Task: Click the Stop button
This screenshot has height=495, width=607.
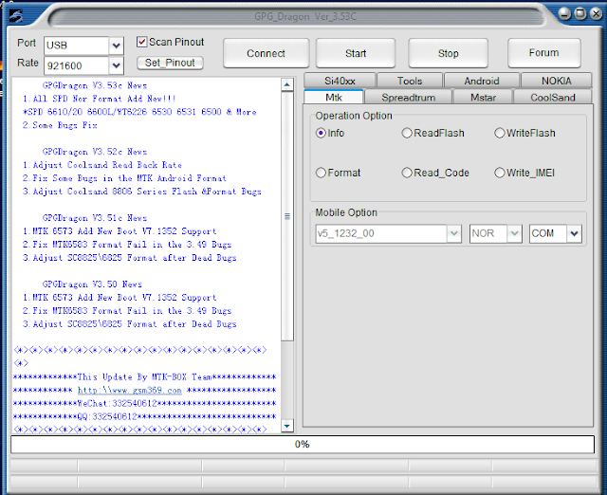Action: tap(448, 53)
